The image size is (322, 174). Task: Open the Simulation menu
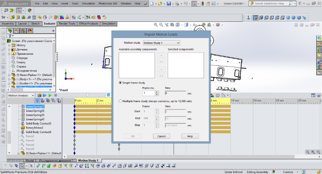pyautogui.click(x=88, y=3)
